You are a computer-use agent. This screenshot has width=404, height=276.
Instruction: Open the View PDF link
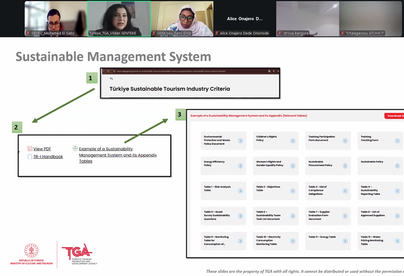[42, 149]
